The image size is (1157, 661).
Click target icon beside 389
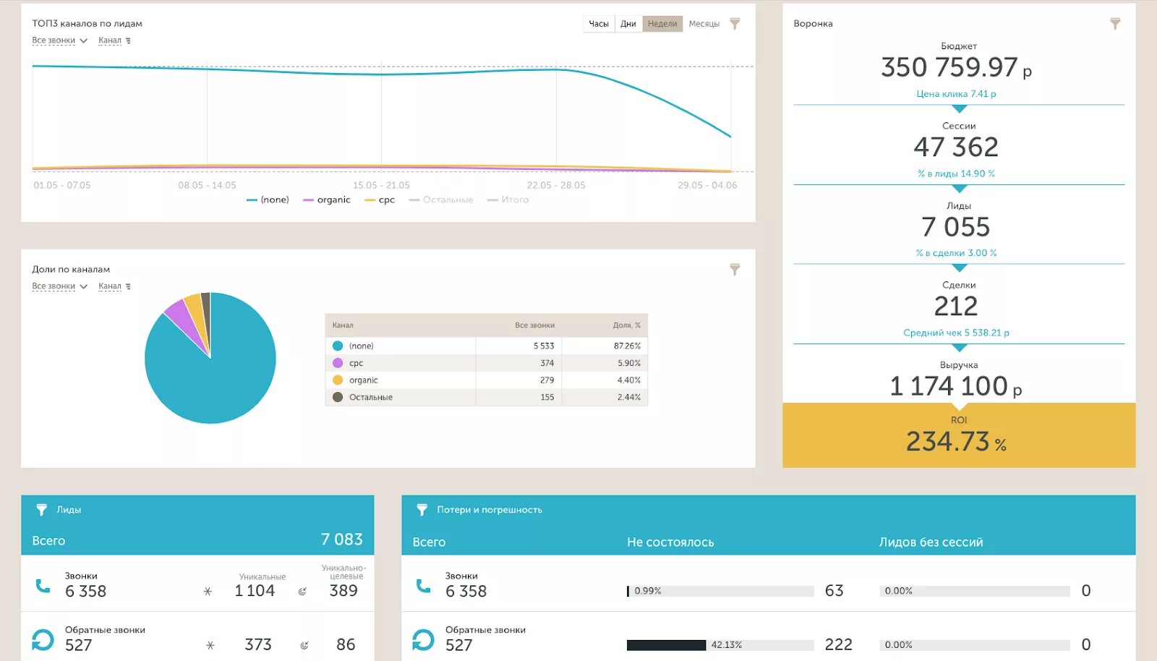click(302, 592)
